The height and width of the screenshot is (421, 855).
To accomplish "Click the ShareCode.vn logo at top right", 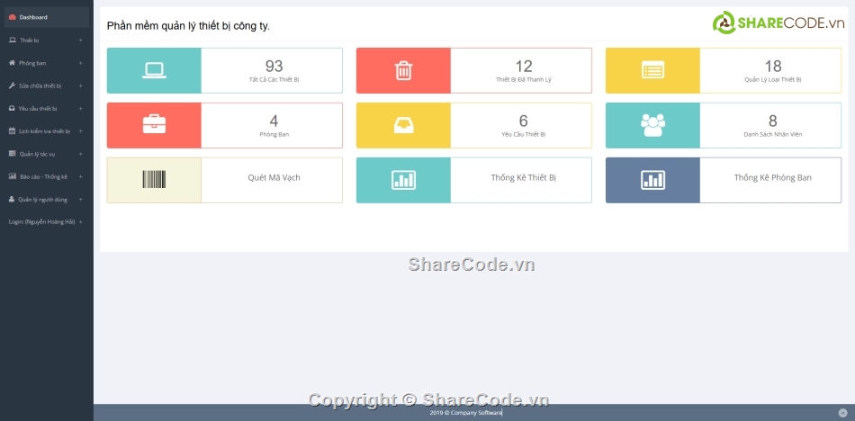I will (x=778, y=22).
